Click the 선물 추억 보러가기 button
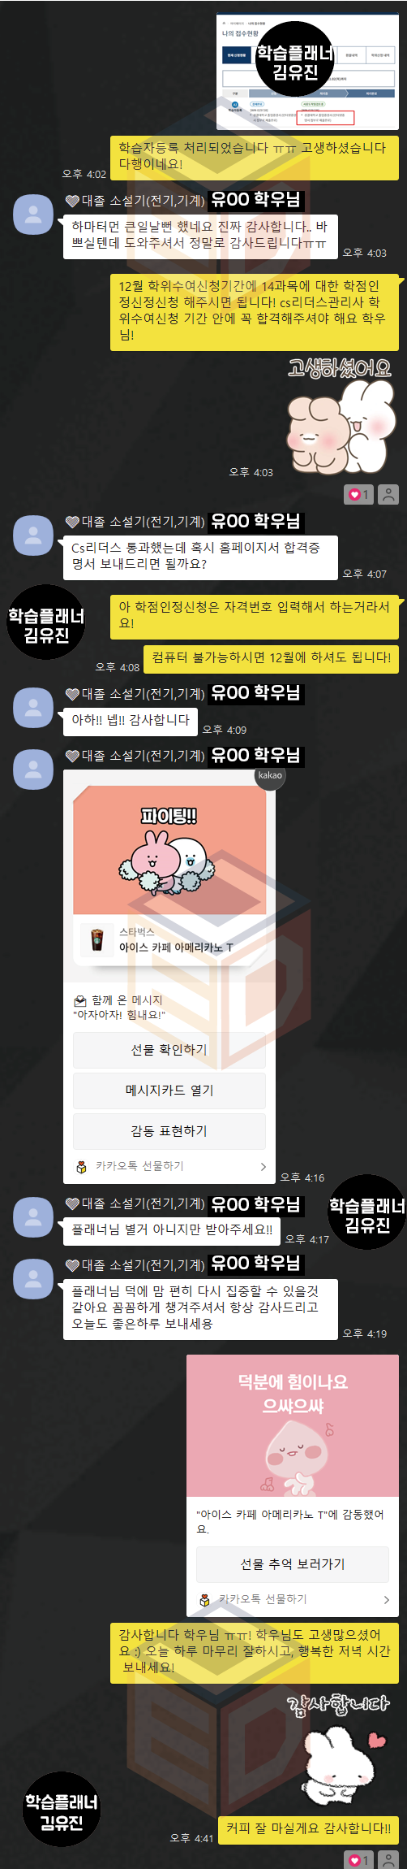The height and width of the screenshot is (1869, 407). [x=293, y=1564]
